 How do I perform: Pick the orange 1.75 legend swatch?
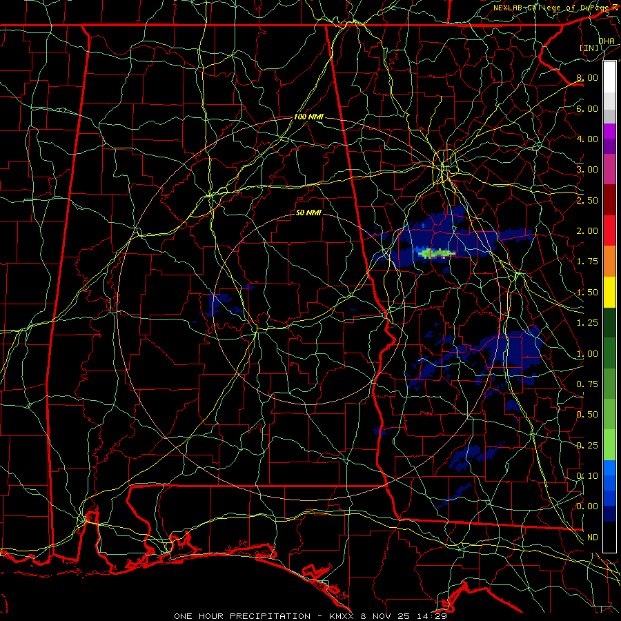[609, 261]
